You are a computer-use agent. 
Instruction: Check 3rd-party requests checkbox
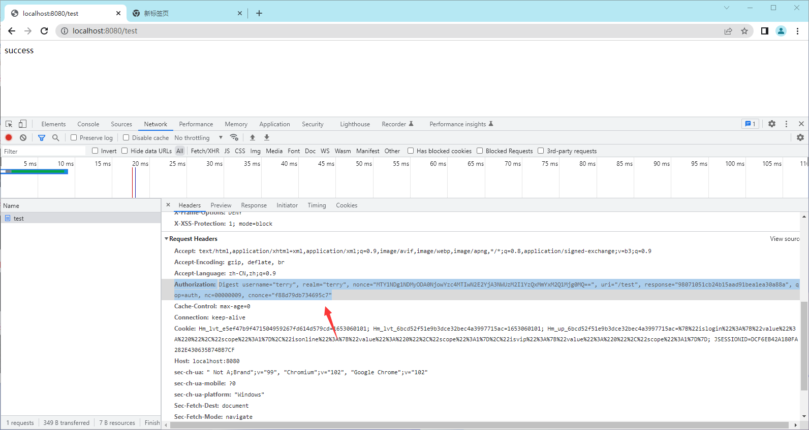(x=541, y=151)
